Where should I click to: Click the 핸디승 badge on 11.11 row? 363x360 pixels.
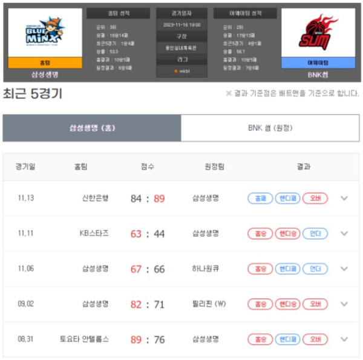coord(287,233)
